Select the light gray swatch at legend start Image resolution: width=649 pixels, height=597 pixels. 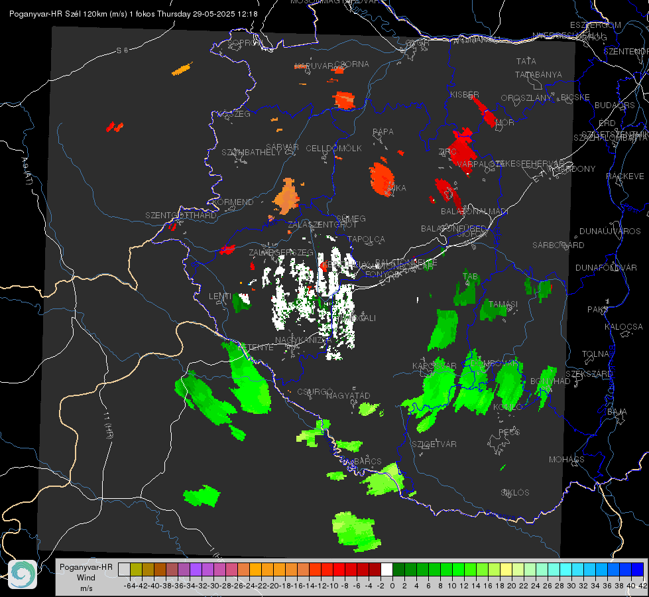124,569
